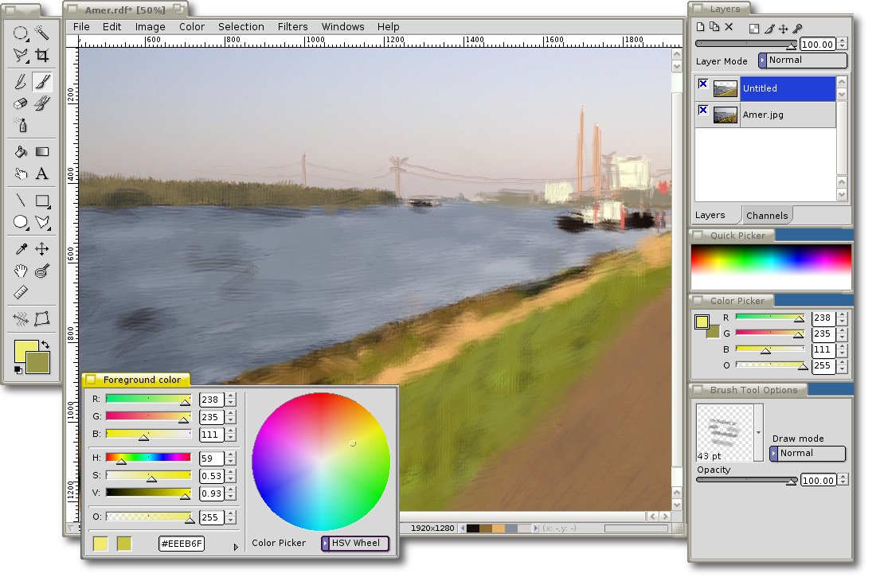Click the H hue slider in Foreground color

(x=148, y=458)
